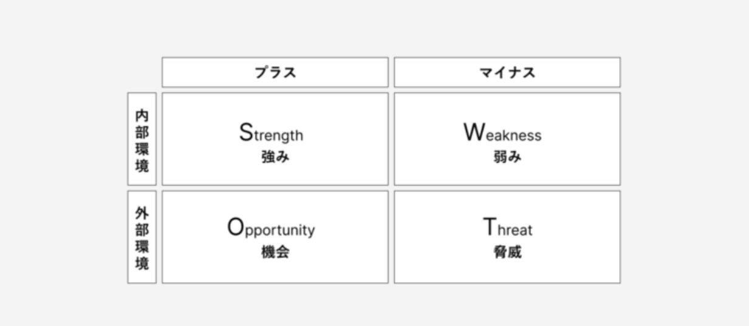Select the 弱み label under Weakness
The image size is (749, 326).
tap(507, 157)
